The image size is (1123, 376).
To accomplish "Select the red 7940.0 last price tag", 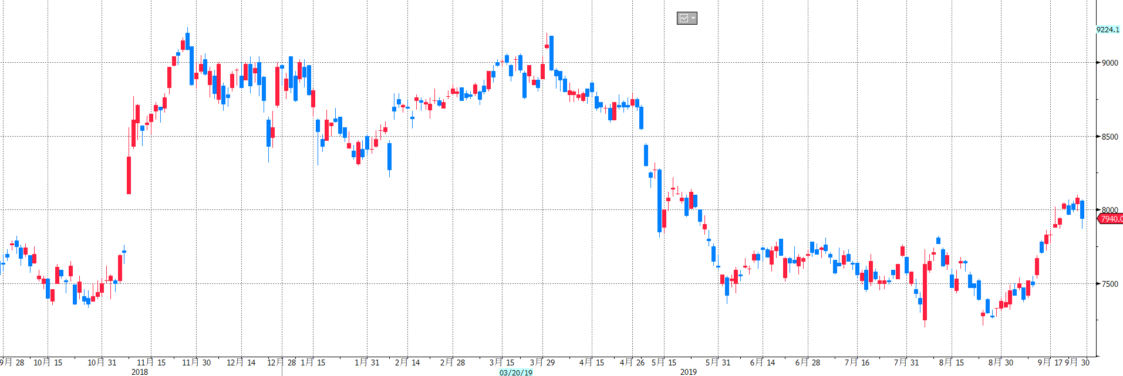I will (x=1111, y=219).
